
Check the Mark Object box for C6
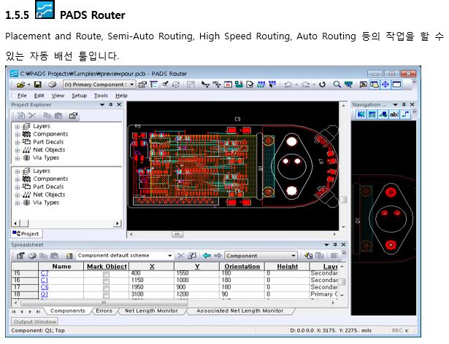coord(106,288)
